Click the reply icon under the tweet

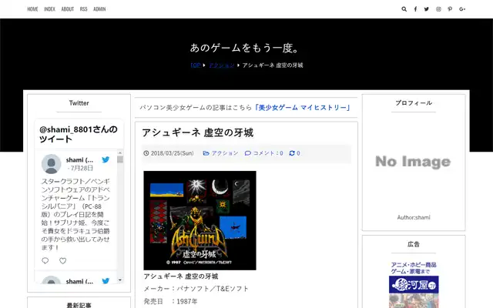pos(45,260)
